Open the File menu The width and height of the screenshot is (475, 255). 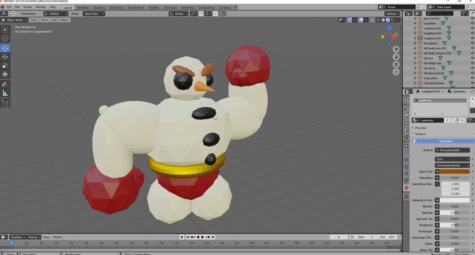[x=9, y=7]
